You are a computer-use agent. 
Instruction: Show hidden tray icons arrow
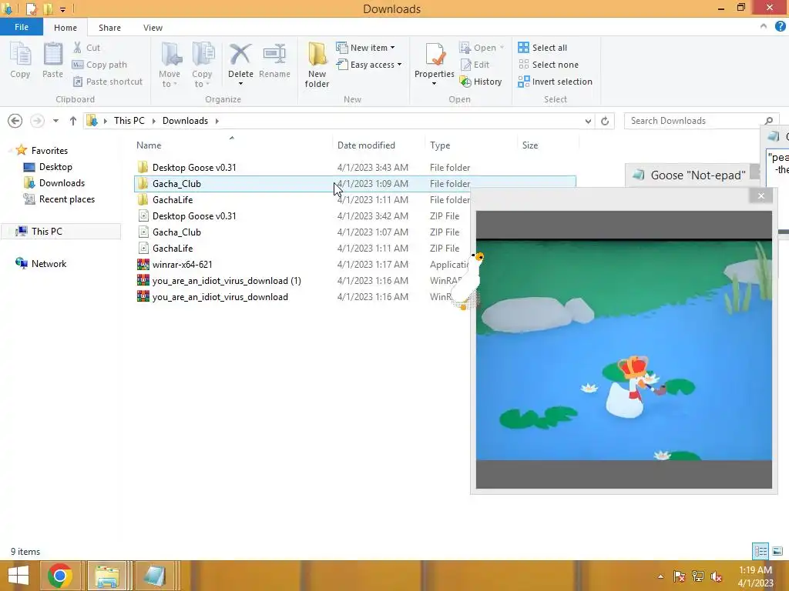660,576
